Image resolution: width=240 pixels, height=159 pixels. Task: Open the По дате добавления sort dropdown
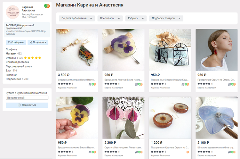(x=76, y=18)
